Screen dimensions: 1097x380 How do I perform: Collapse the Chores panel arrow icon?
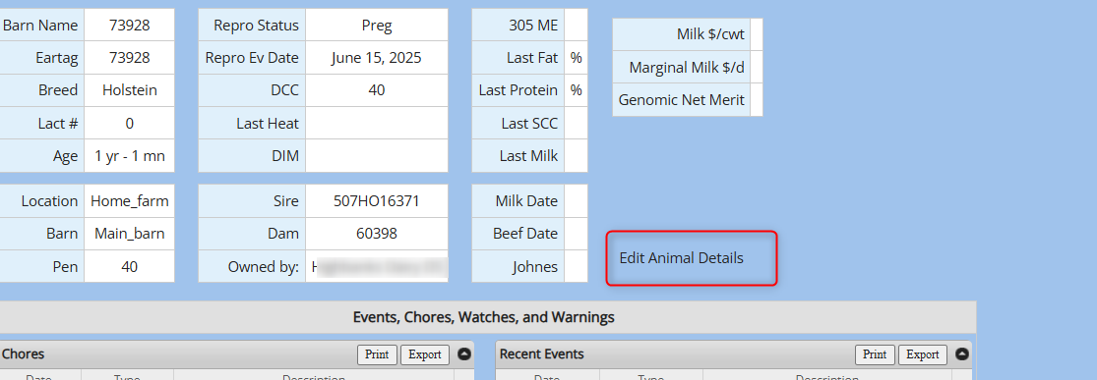[463, 354]
